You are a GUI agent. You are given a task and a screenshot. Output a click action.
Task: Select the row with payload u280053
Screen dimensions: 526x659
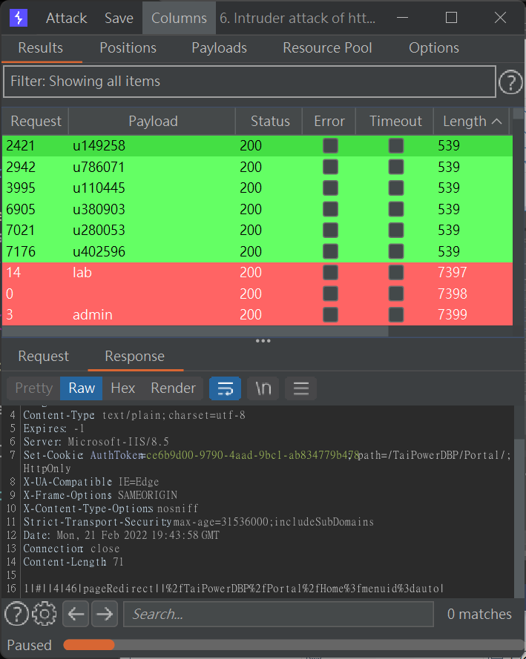point(257,231)
